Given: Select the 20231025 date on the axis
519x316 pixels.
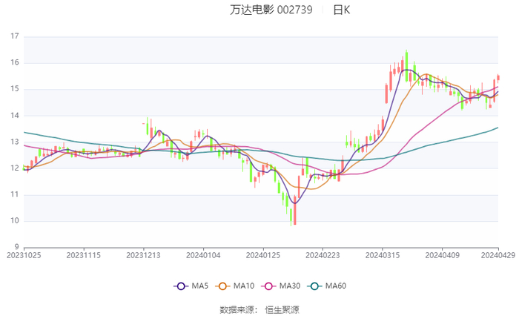Looking at the screenshot, I should (x=24, y=255).
